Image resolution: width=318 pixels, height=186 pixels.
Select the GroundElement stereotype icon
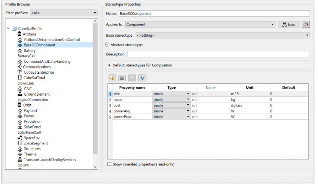point(20,94)
